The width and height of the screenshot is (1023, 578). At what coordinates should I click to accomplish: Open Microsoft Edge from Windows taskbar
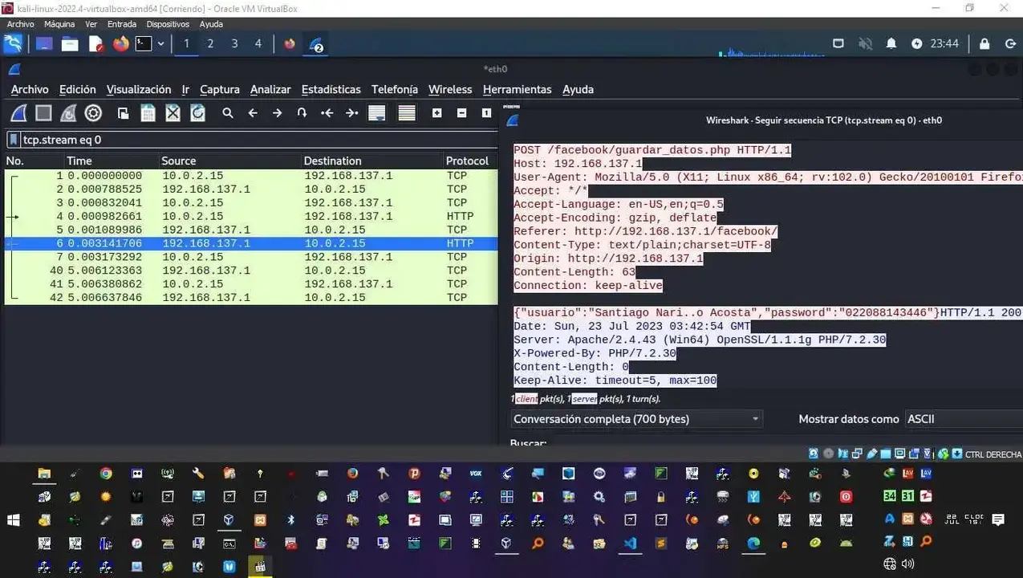pos(754,543)
